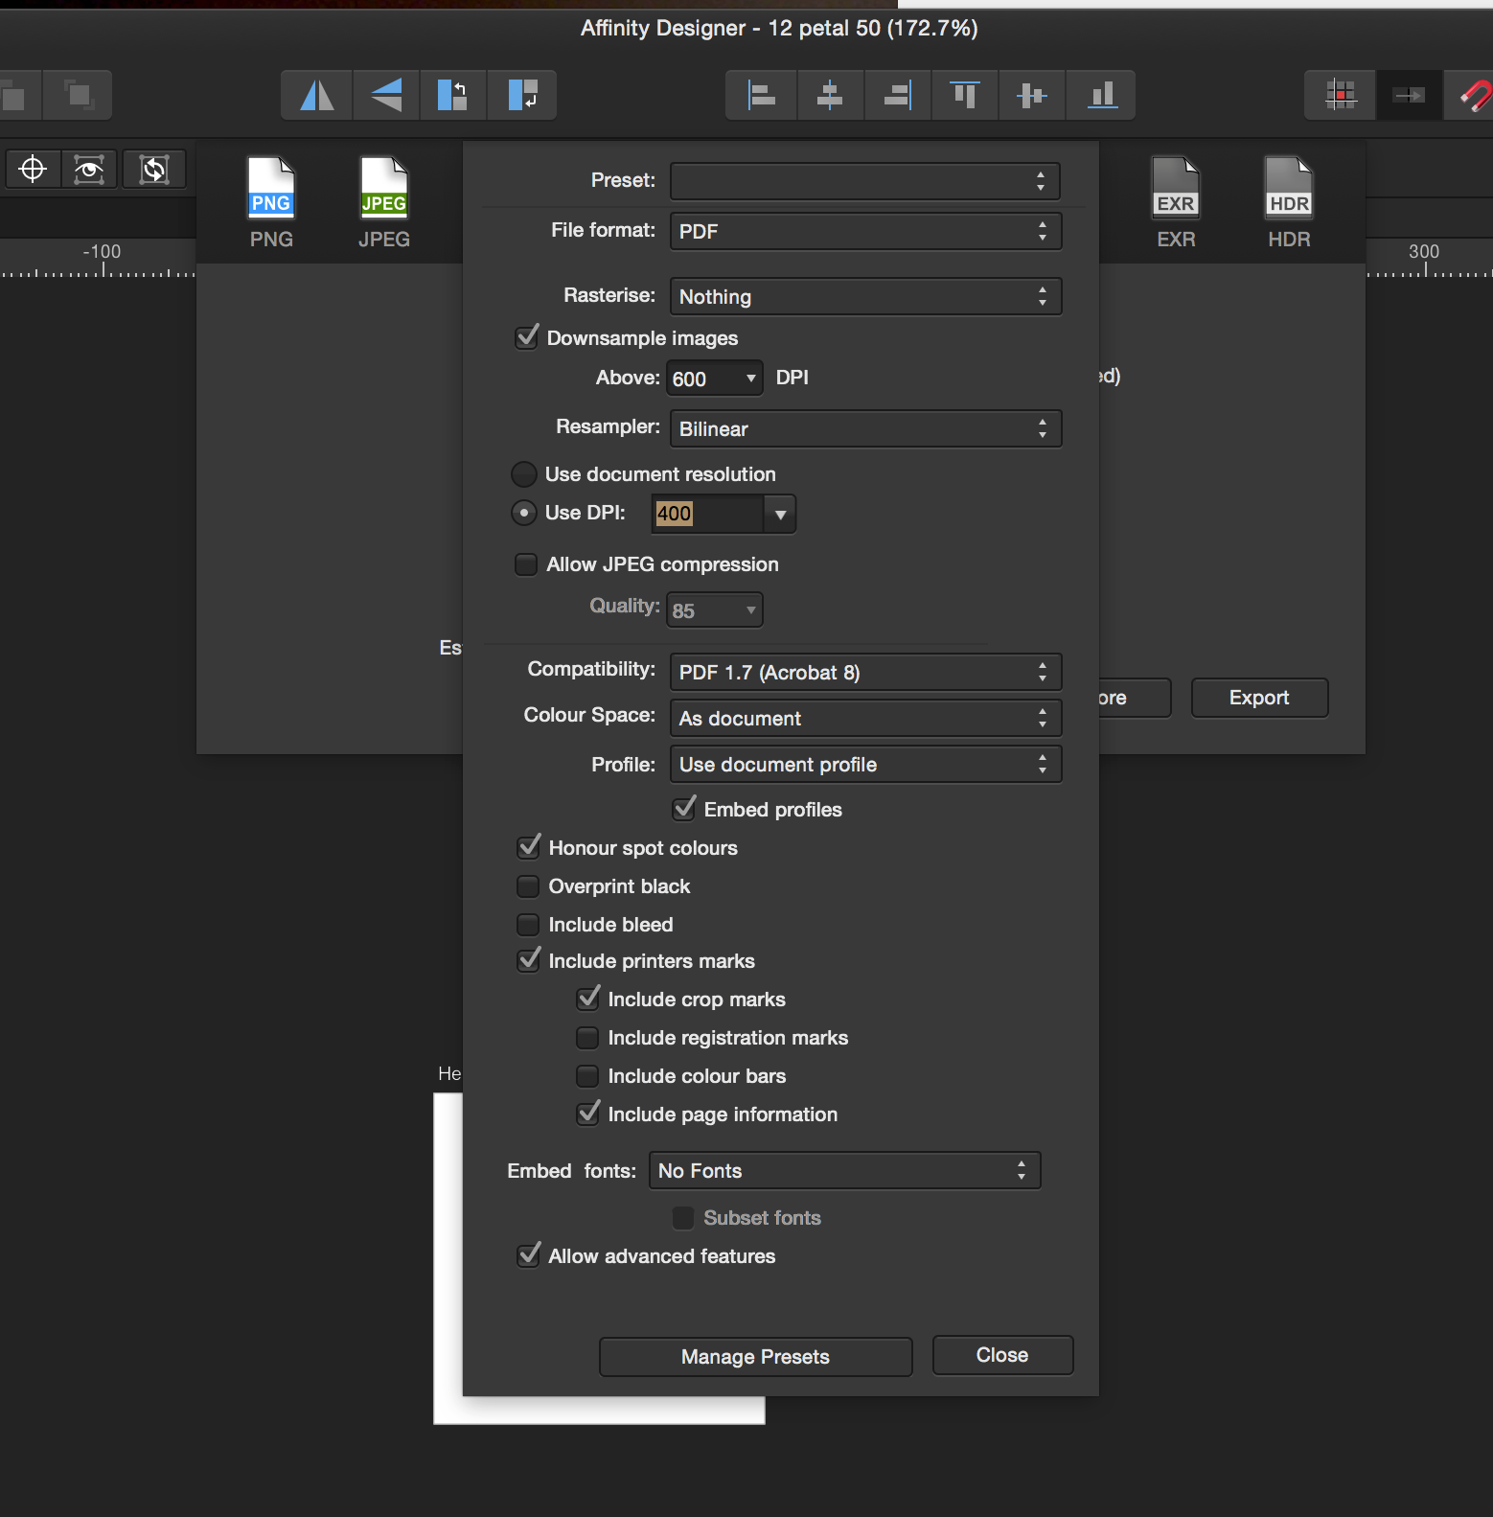
Task: Click the overlapping squares arrange icon
Action: [79, 95]
